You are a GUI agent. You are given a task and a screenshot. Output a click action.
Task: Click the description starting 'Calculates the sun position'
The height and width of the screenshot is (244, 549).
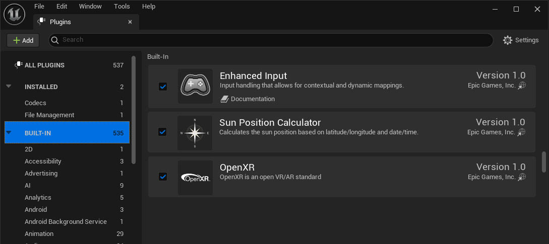[319, 132]
